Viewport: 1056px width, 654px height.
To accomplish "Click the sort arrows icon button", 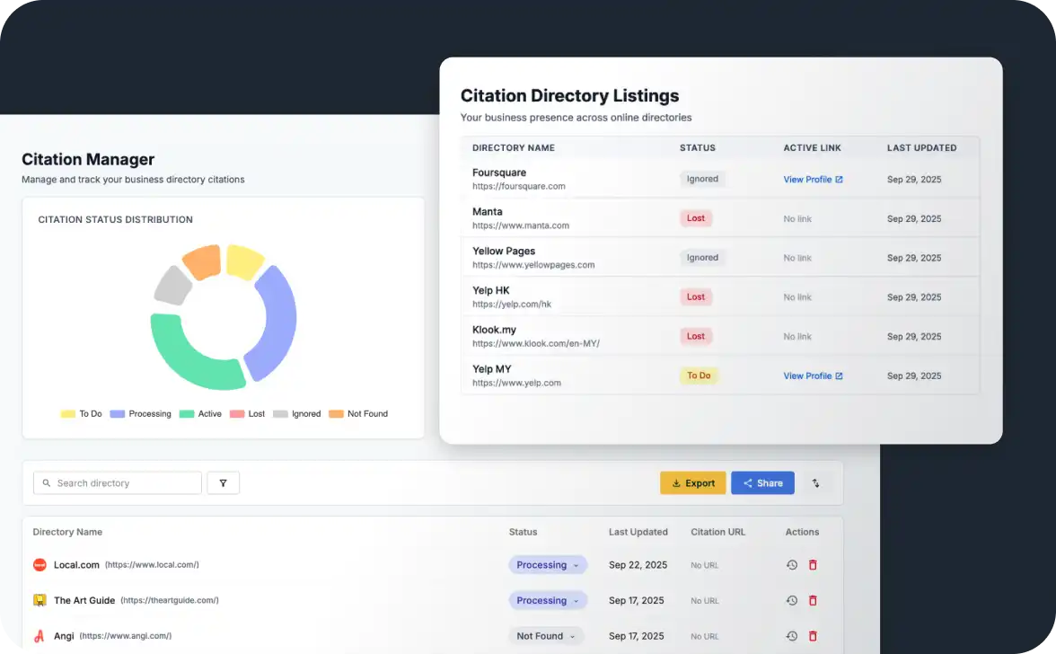I will [815, 483].
